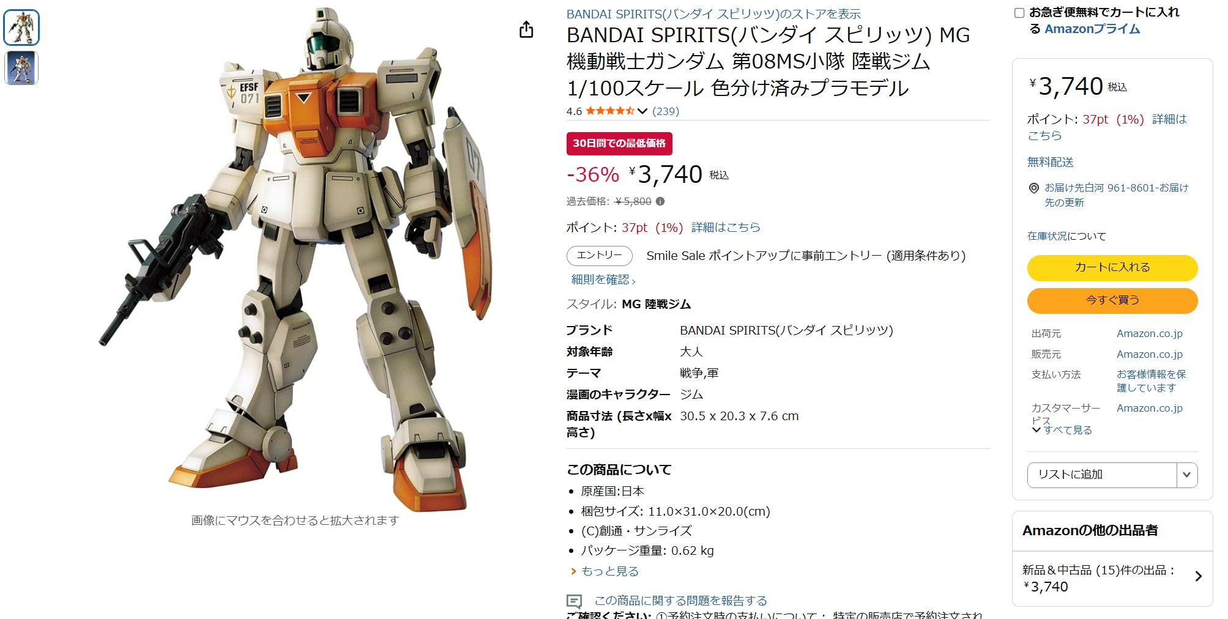The height and width of the screenshot is (619, 1228).
Task: Click the カートに入れる button
Action: click(1112, 268)
